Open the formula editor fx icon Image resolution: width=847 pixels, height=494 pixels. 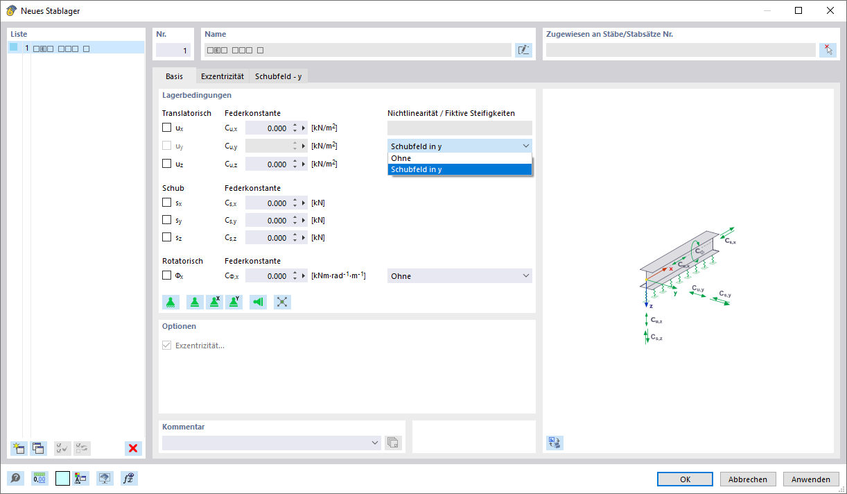pyautogui.click(x=128, y=478)
